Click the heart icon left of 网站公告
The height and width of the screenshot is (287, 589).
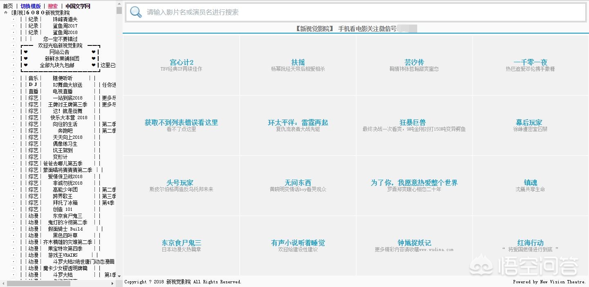point(26,52)
